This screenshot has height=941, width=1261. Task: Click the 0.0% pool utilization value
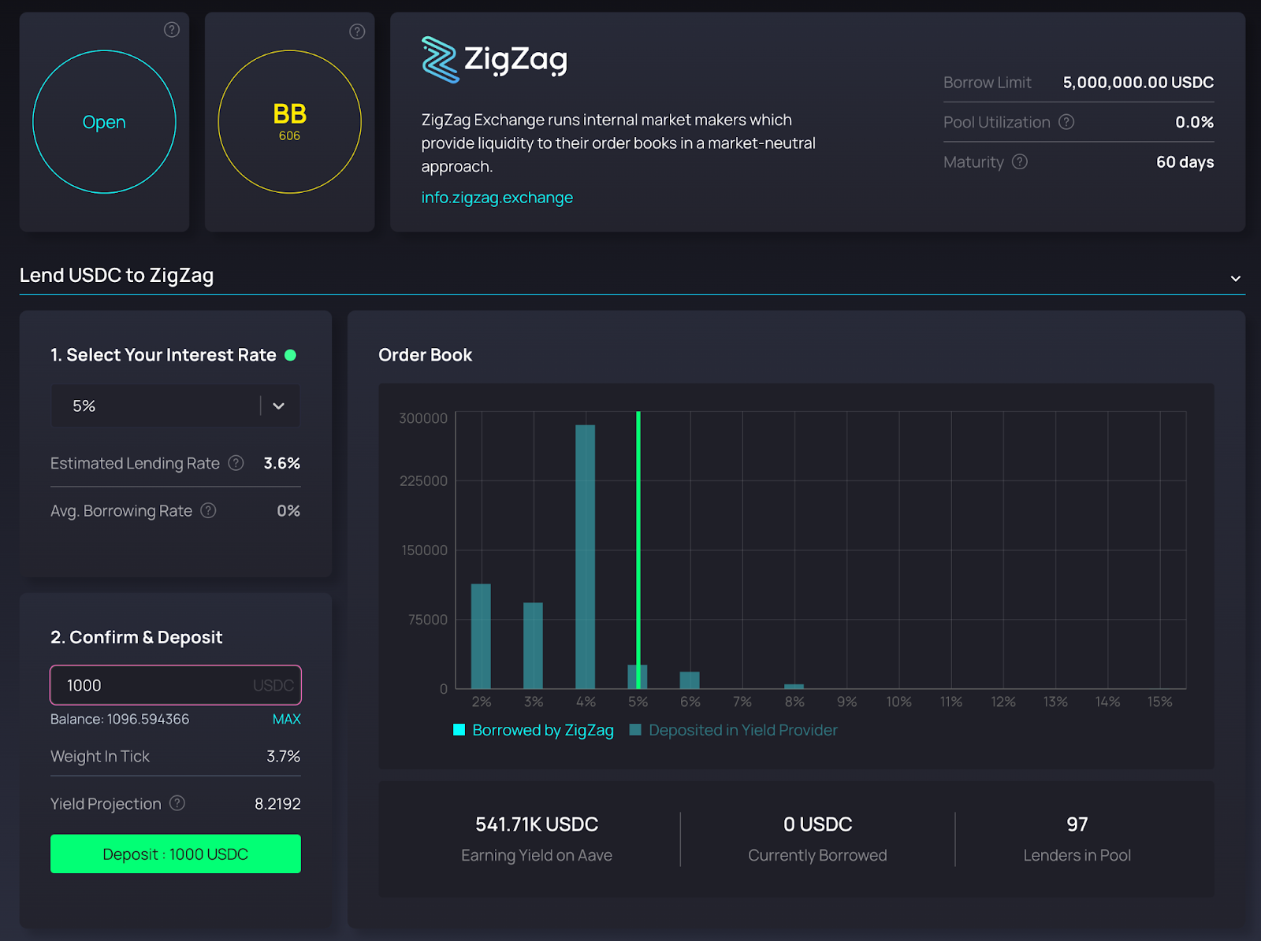[x=1194, y=122]
